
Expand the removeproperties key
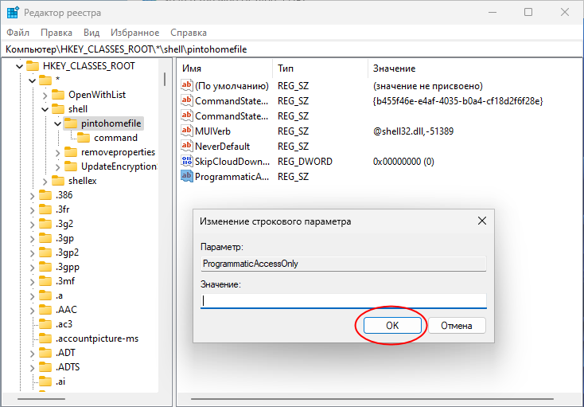coord(57,153)
